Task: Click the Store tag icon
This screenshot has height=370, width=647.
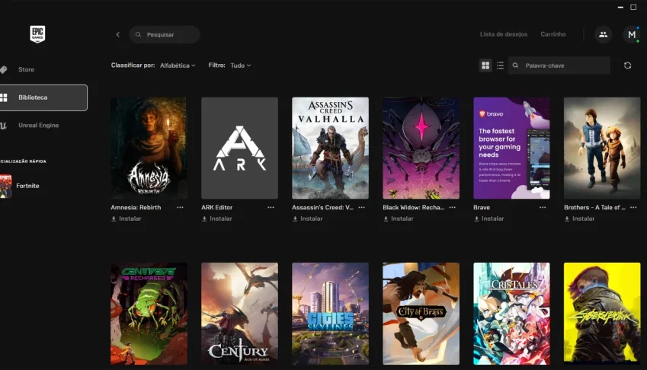Action: tap(3, 69)
